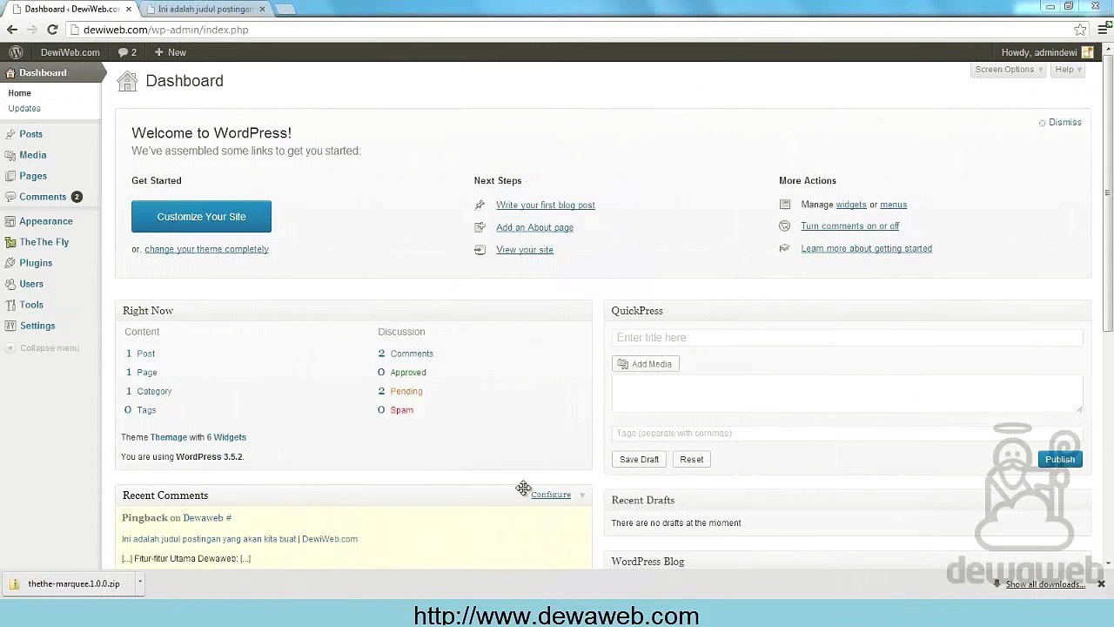Click Save Draft in QuickPress
Screen dimensions: 1114x627
click(639, 459)
